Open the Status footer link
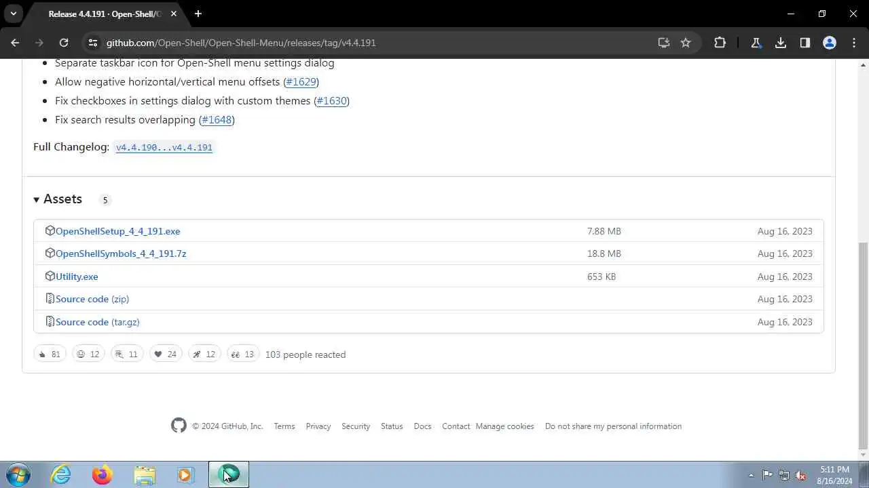The width and height of the screenshot is (869, 488). (392, 426)
